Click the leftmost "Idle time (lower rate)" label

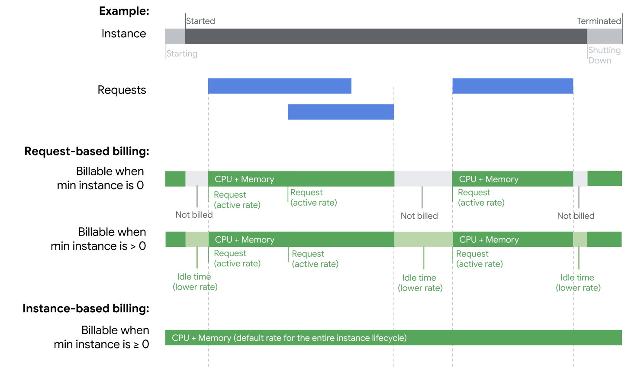[x=195, y=282]
